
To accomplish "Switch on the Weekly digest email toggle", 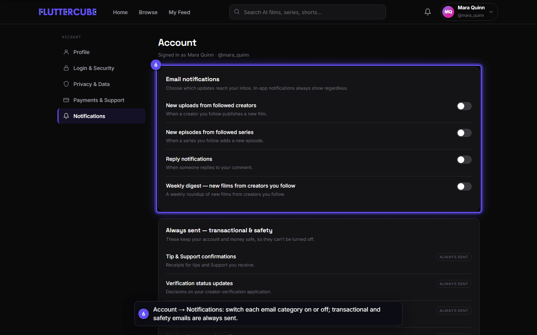I will [464, 186].
